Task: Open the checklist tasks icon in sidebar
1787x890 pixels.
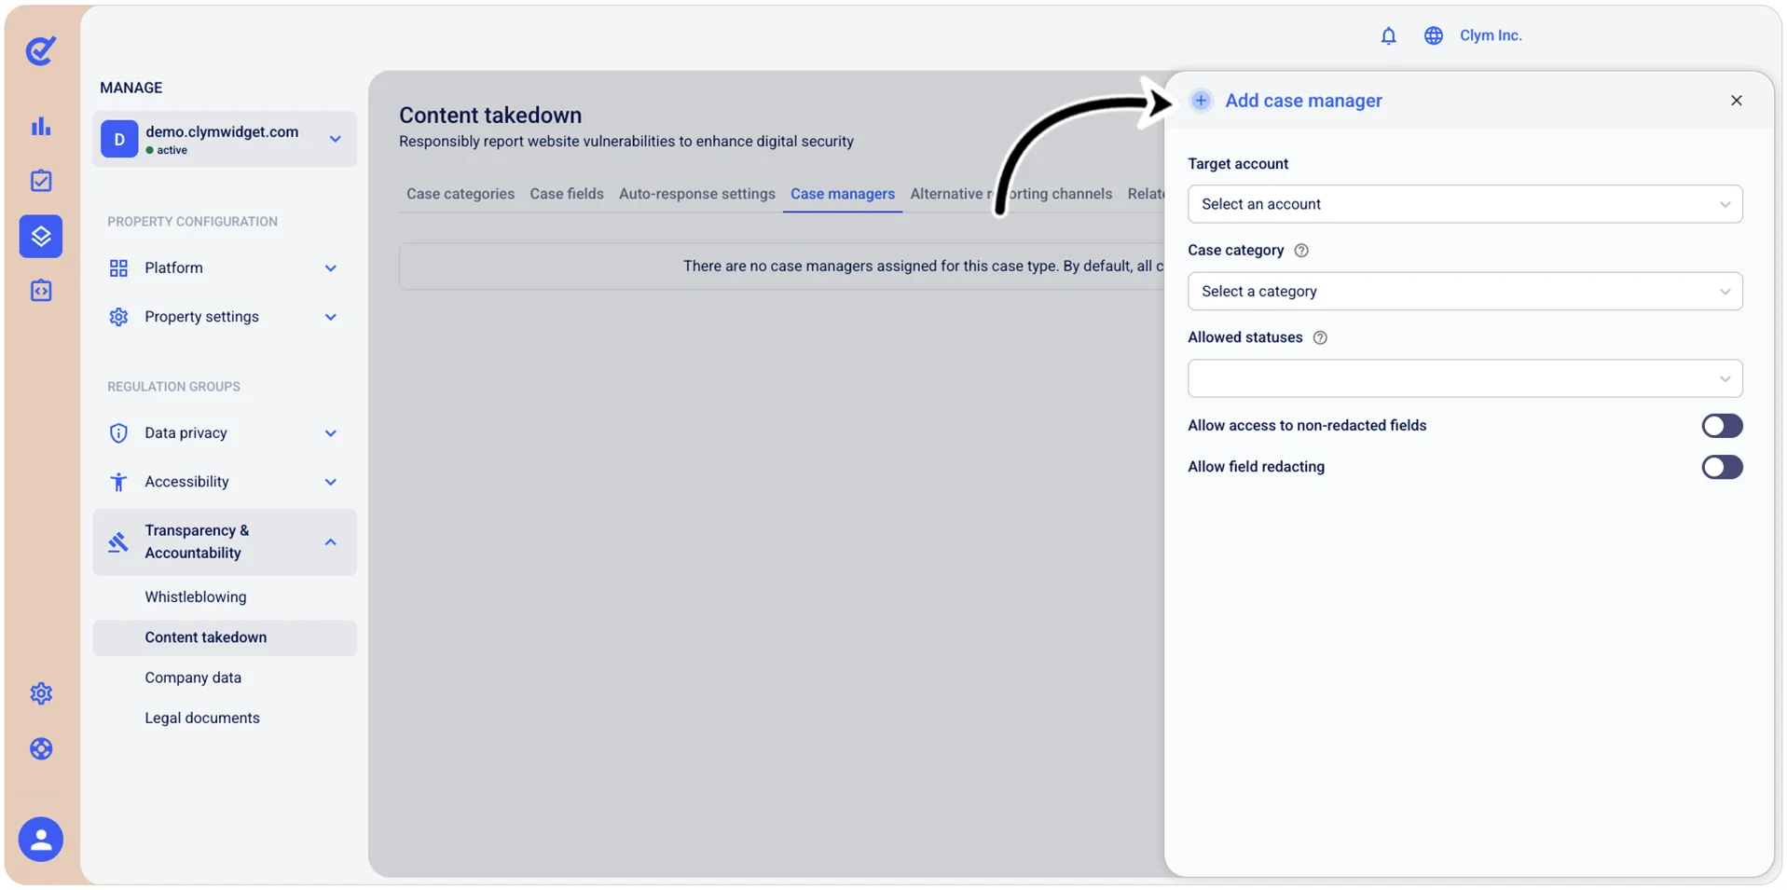Action: 41,181
